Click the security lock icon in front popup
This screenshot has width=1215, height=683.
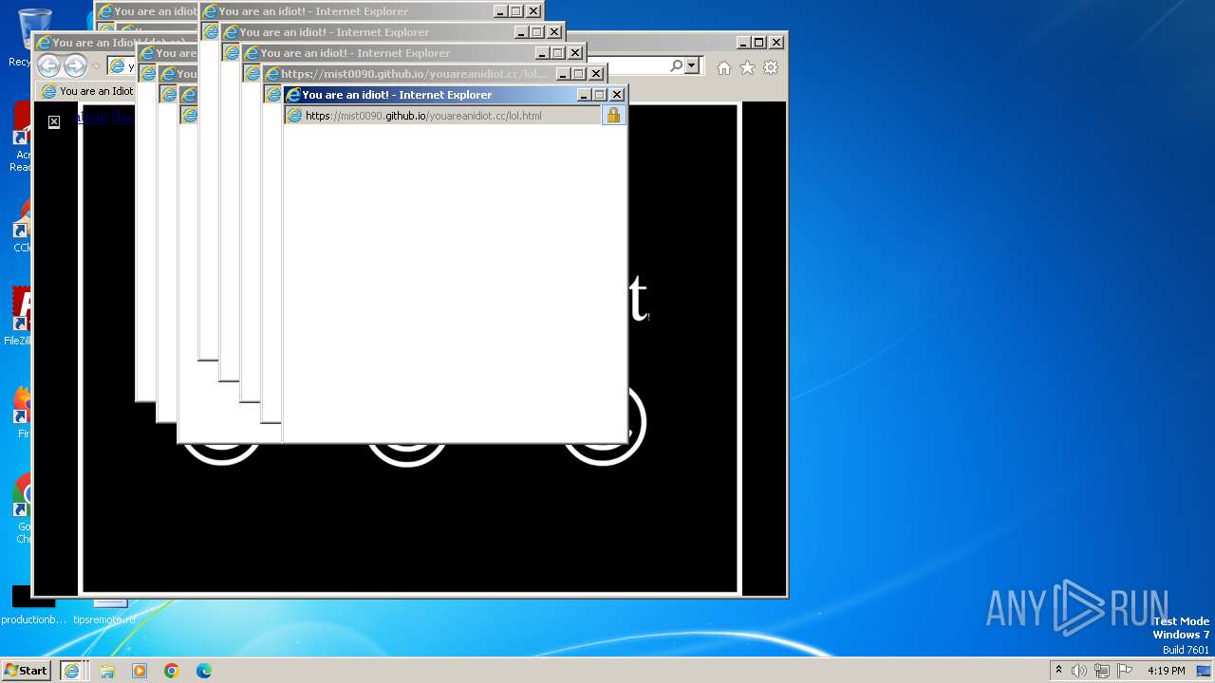click(x=613, y=116)
